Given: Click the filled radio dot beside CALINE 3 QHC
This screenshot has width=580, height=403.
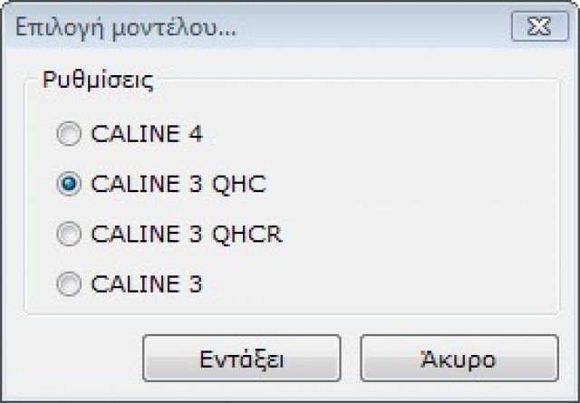Looking at the screenshot, I should click(68, 185).
